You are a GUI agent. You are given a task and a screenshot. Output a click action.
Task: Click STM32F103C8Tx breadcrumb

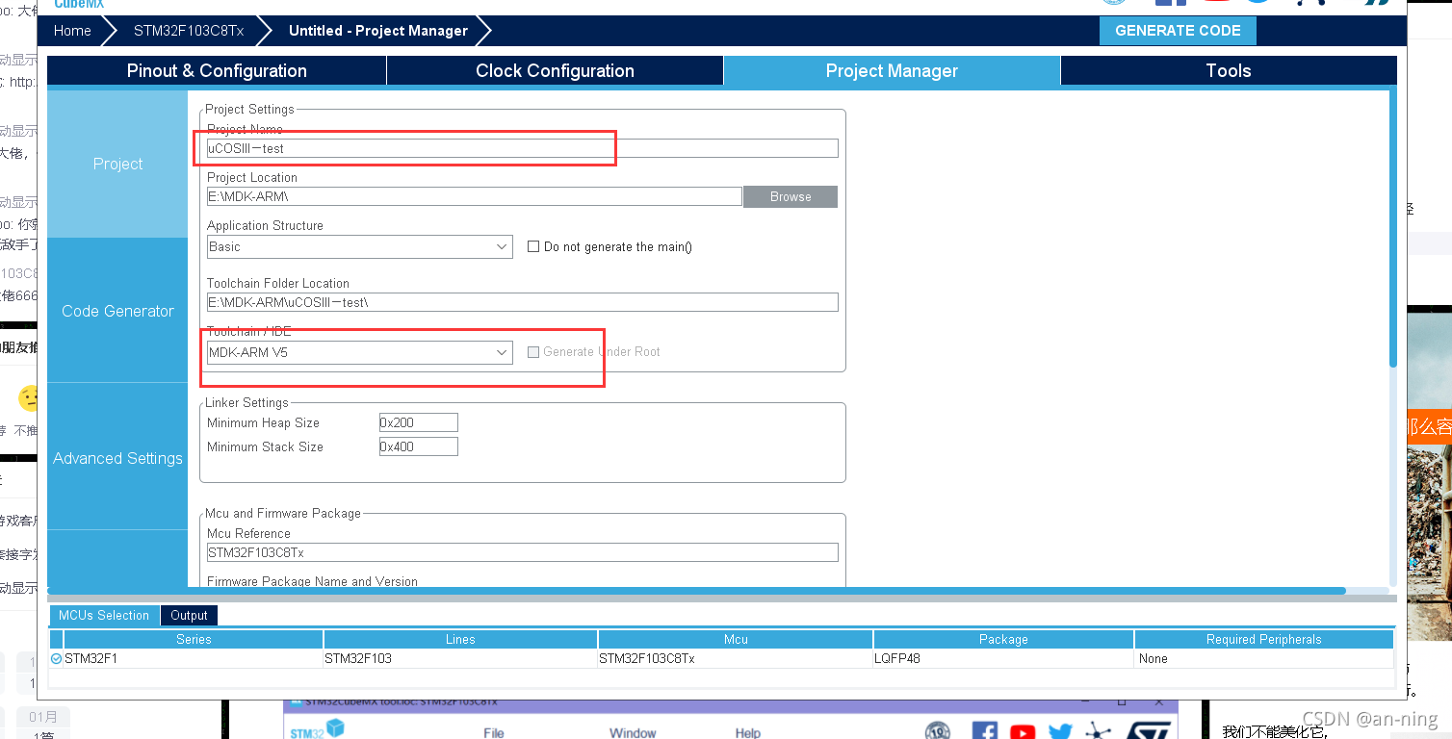coord(189,31)
